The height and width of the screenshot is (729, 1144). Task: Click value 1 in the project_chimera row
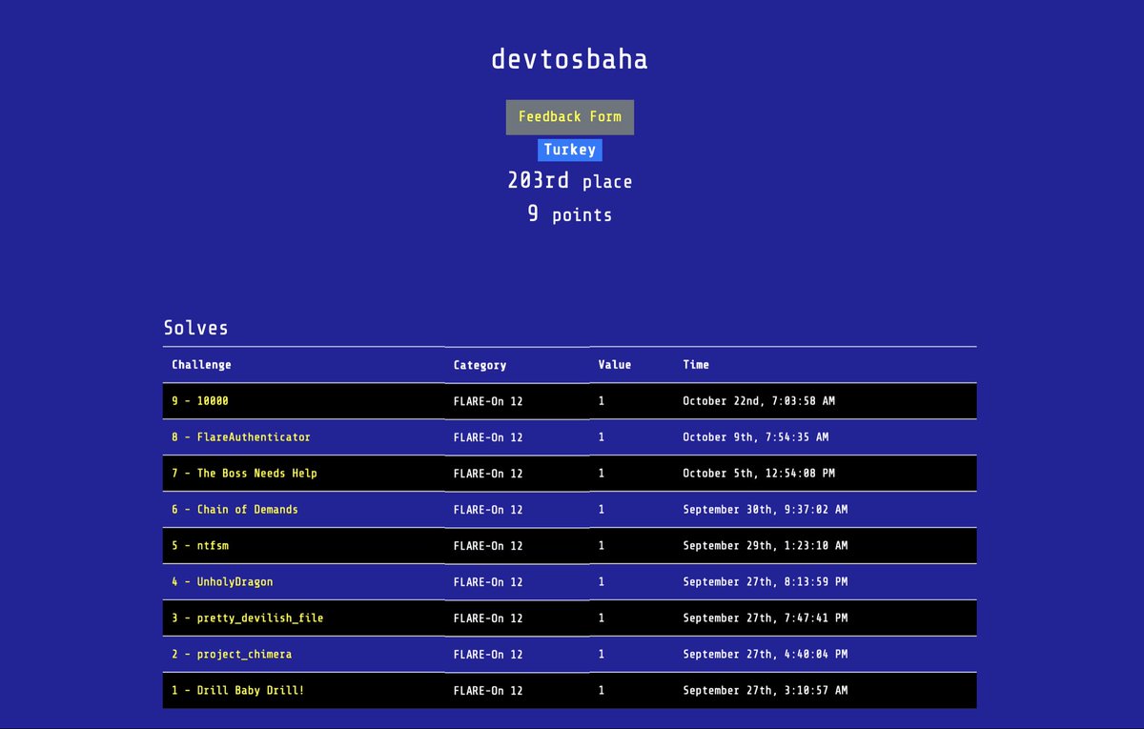click(602, 655)
